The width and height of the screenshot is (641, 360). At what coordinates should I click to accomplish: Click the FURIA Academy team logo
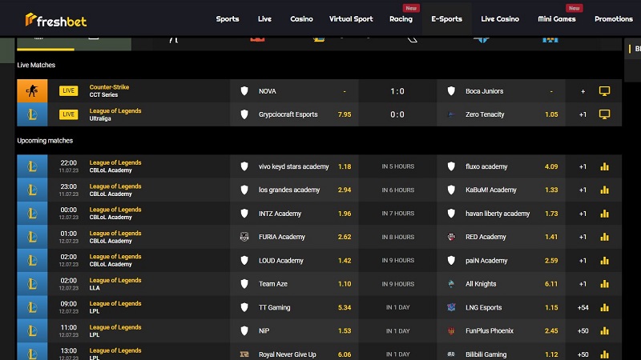tap(244, 237)
